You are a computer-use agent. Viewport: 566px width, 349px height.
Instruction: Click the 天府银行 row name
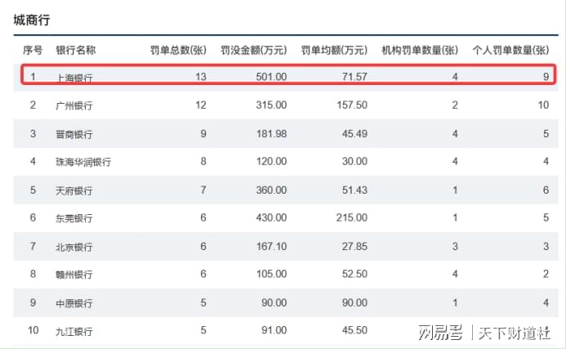(74, 190)
